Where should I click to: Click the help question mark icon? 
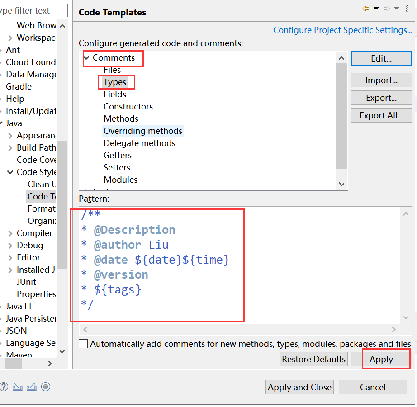[4, 387]
